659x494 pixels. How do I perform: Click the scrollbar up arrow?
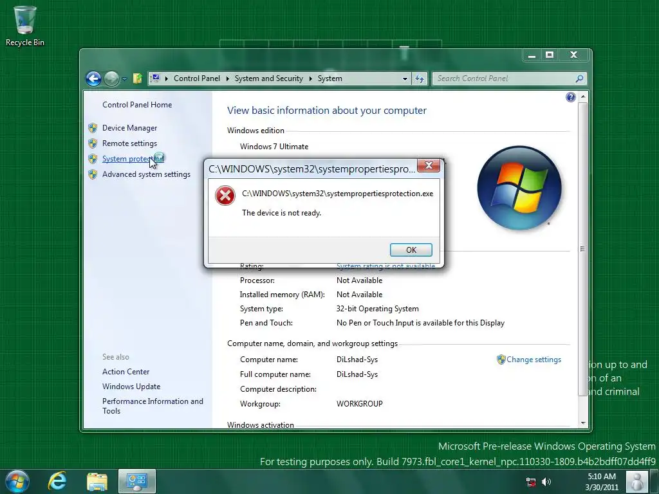click(582, 97)
